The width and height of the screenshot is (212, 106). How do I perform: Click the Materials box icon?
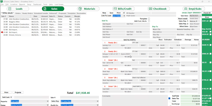[80, 9]
